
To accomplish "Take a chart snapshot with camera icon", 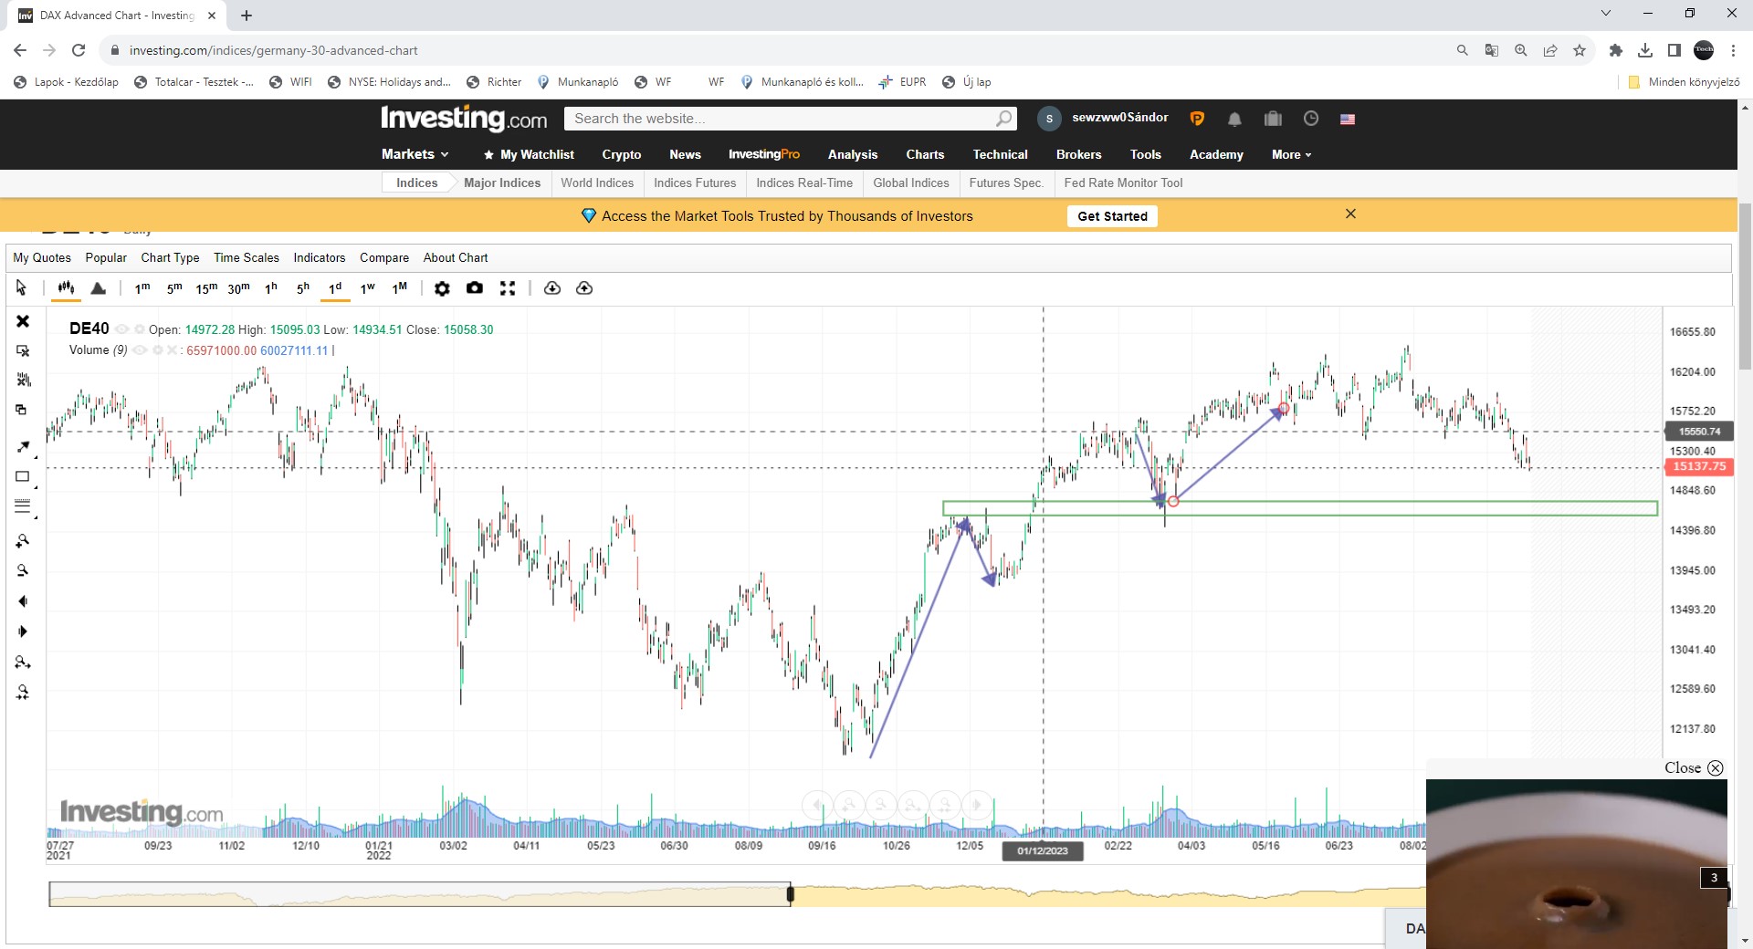I will coord(475,288).
